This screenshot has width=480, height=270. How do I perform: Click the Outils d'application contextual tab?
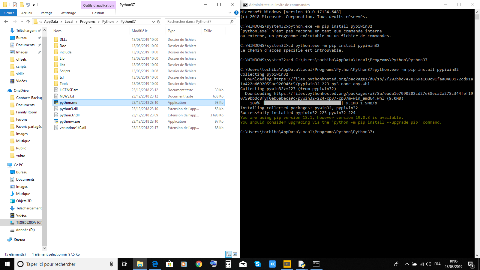point(98,5)
